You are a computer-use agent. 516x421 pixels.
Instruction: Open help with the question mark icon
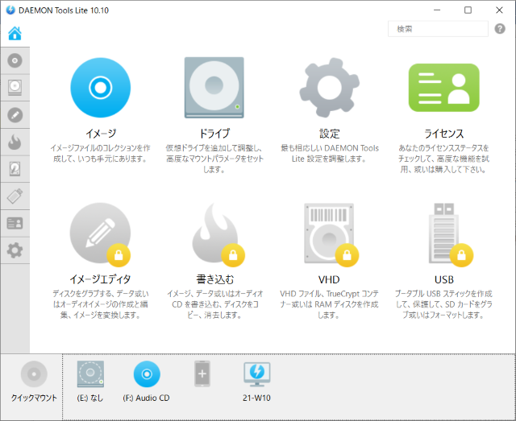500,29
